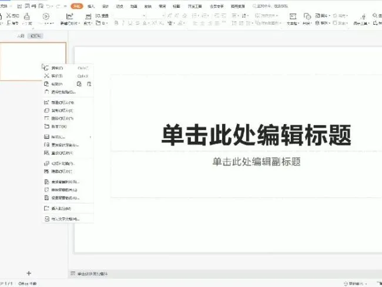The width and height of the screenshot is (382, 287).
Task: Open the Design ribbon tab
Action: pos(105,6)
